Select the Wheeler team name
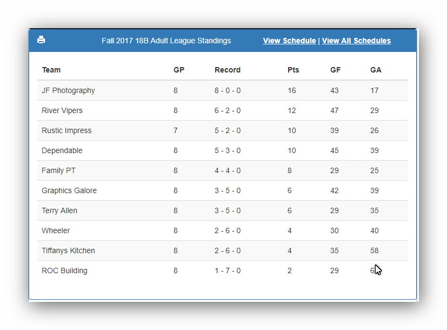Image resolution: width=447 pixels, height=330 pixels. pyautogui.click(x=56, y=230)
